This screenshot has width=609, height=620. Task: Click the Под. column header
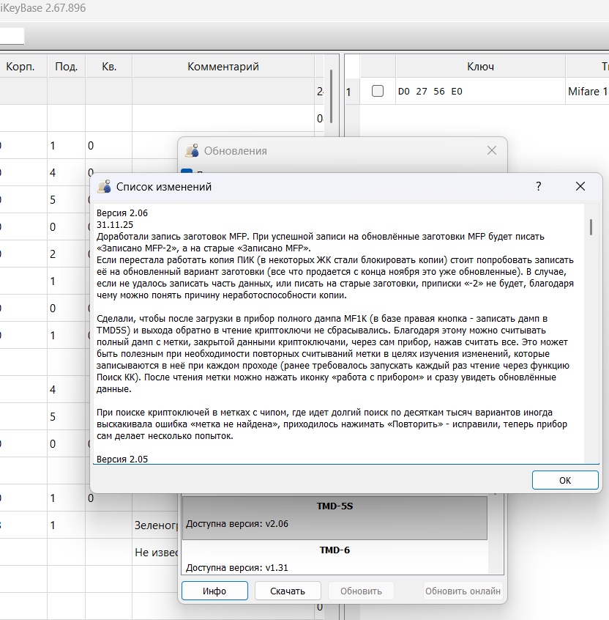(x=67, y=67)
